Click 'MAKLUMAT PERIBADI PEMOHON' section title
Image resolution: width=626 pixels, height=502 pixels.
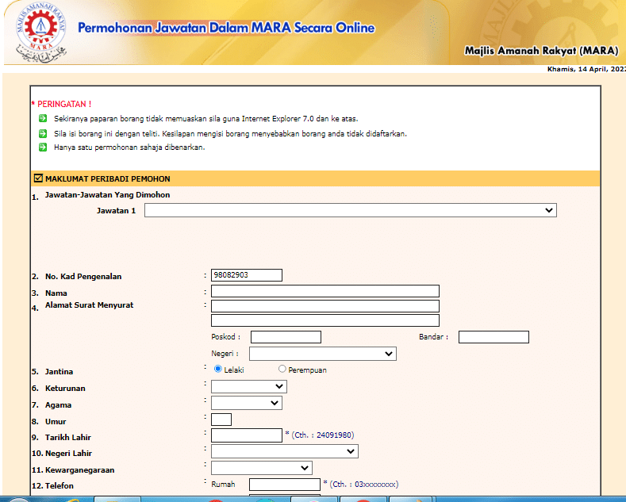click(108, 178)
